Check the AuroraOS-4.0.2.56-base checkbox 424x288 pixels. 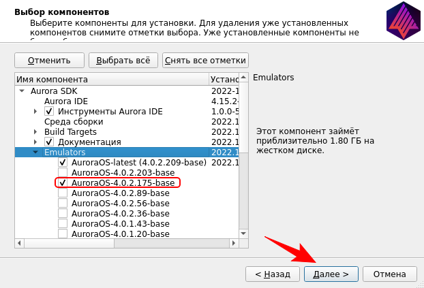pyautogui.click(x=63, y=203)
